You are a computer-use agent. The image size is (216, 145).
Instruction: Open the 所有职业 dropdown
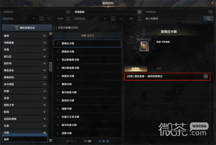point(179,12)
